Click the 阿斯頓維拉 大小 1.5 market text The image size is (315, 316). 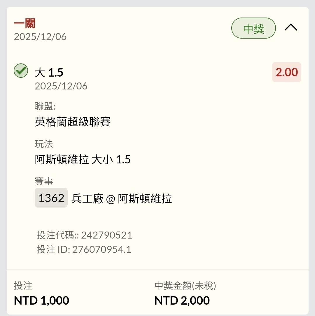tap(83, 160)
